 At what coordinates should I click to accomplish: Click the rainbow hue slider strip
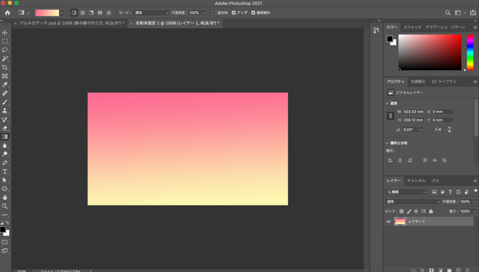pos(470,52)
